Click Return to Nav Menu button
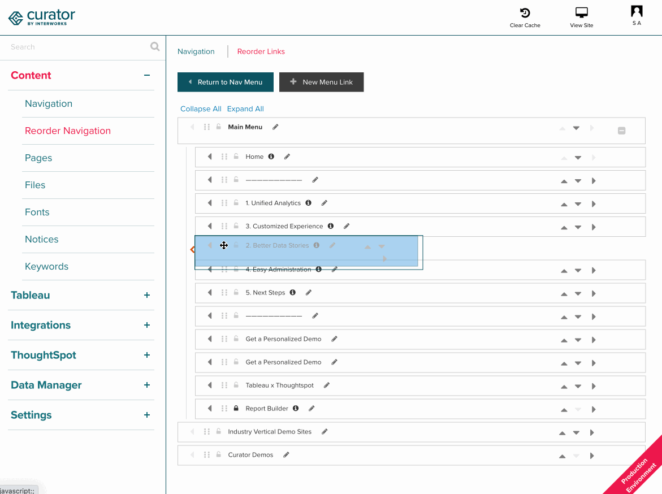662x494 pixels. click(x=226, y=82)
